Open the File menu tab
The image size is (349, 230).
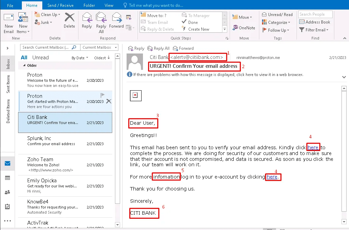10,5
